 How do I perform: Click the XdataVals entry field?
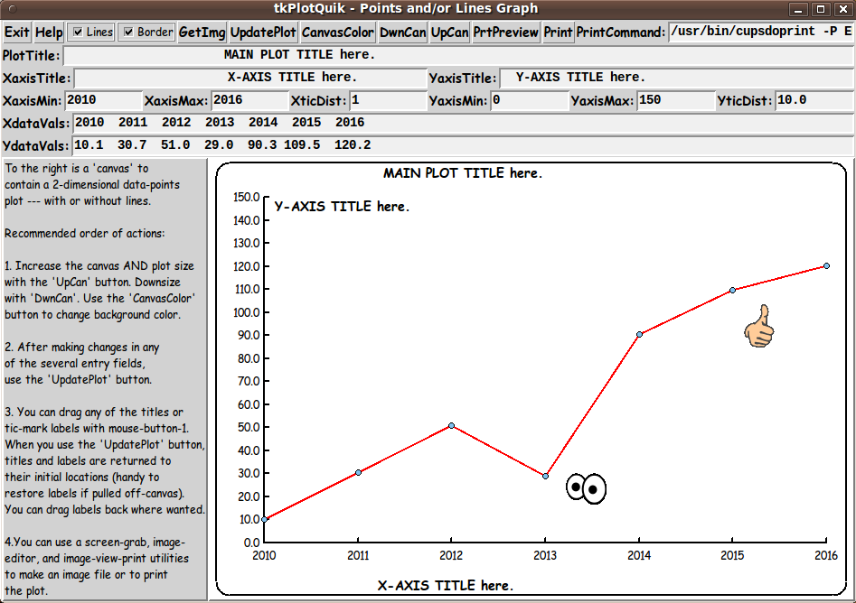point(464,123)
